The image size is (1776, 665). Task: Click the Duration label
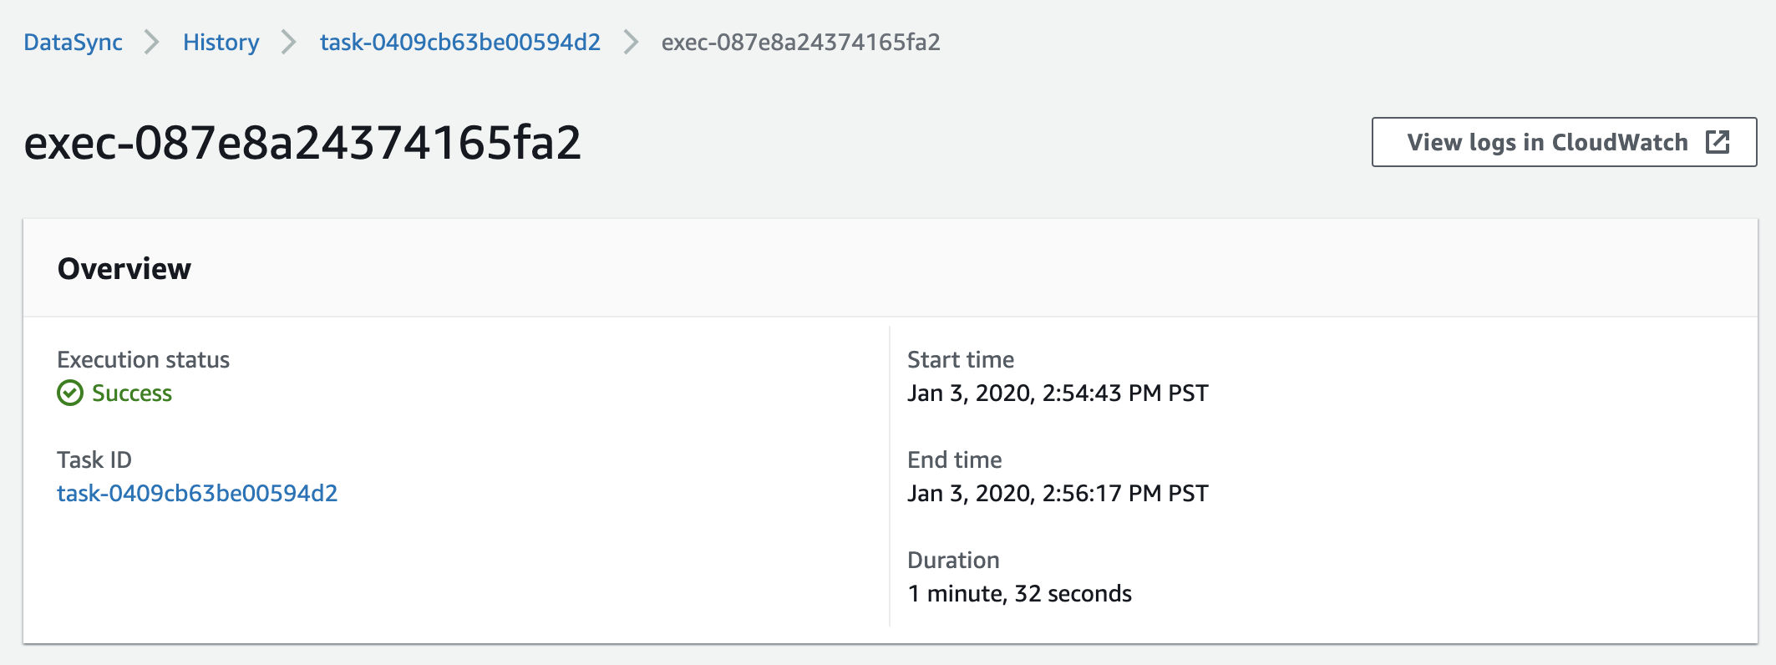[x=953, y=560]
